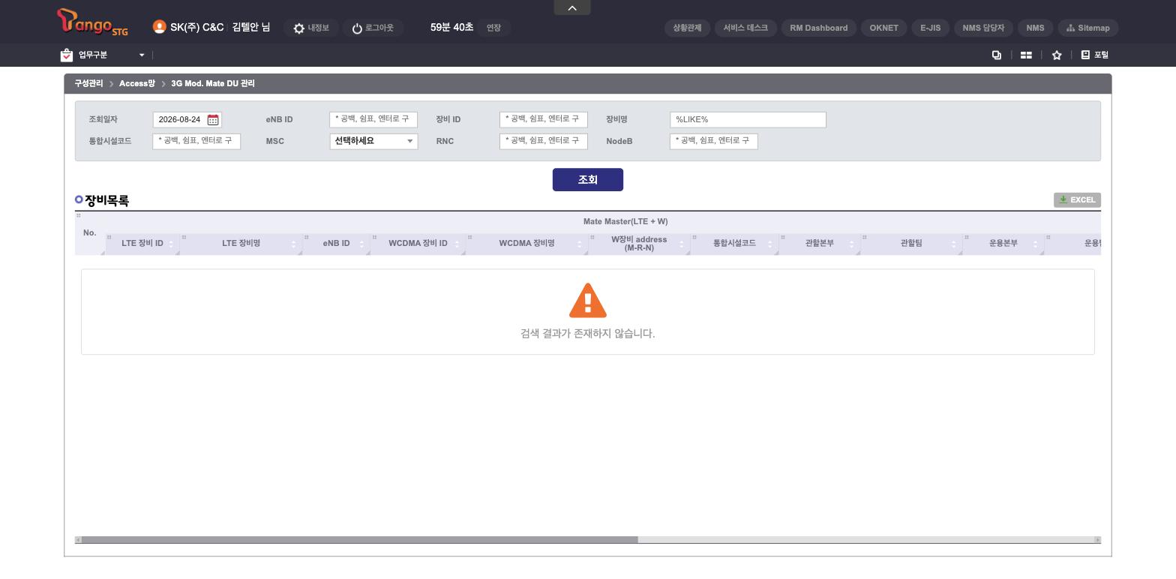Download the list via EXCEL button

[x=1077, y=199]
